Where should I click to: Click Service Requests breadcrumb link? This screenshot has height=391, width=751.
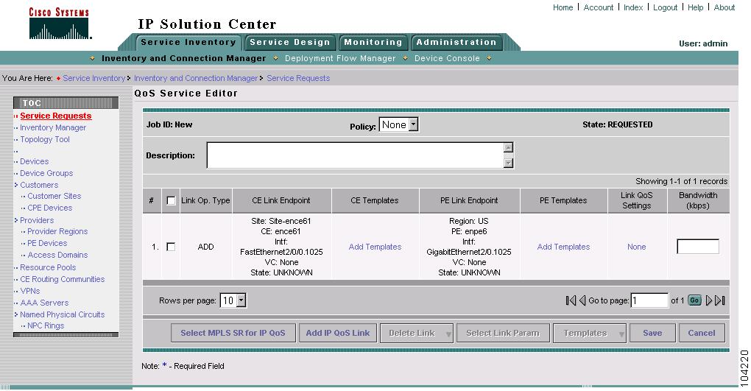pyautogui.click(x=298, y=78)
